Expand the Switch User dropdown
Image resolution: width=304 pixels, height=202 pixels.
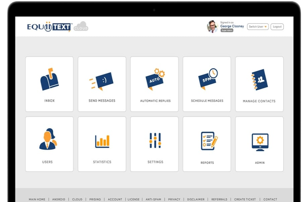[x=258, y=27]
